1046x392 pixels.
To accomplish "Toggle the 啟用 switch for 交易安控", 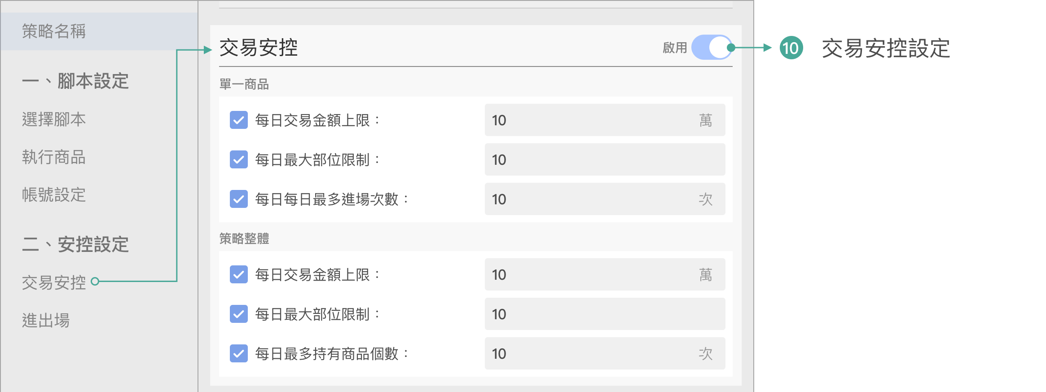I will tap(711, 48).
